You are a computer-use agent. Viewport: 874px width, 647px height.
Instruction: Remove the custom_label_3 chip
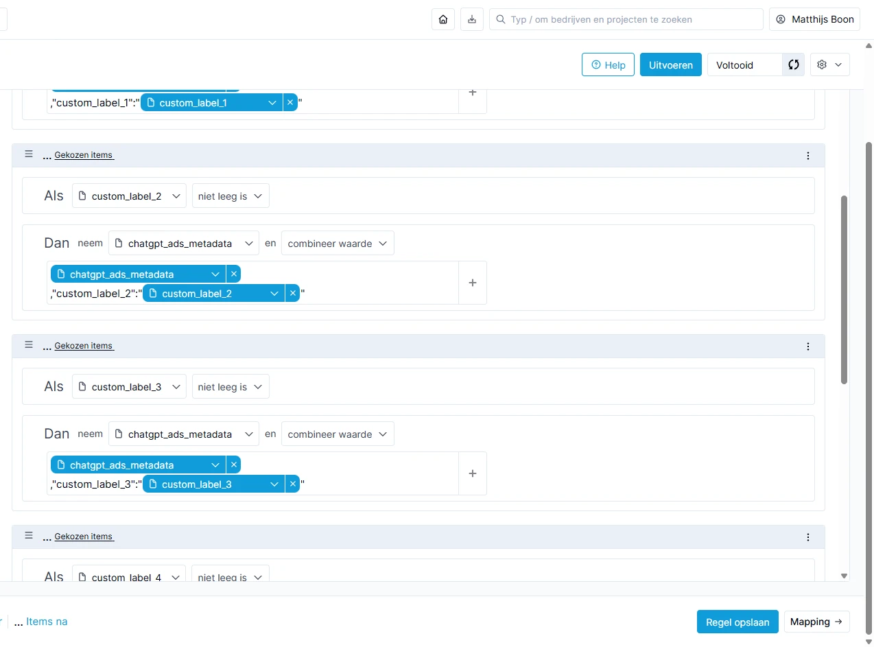293,484
